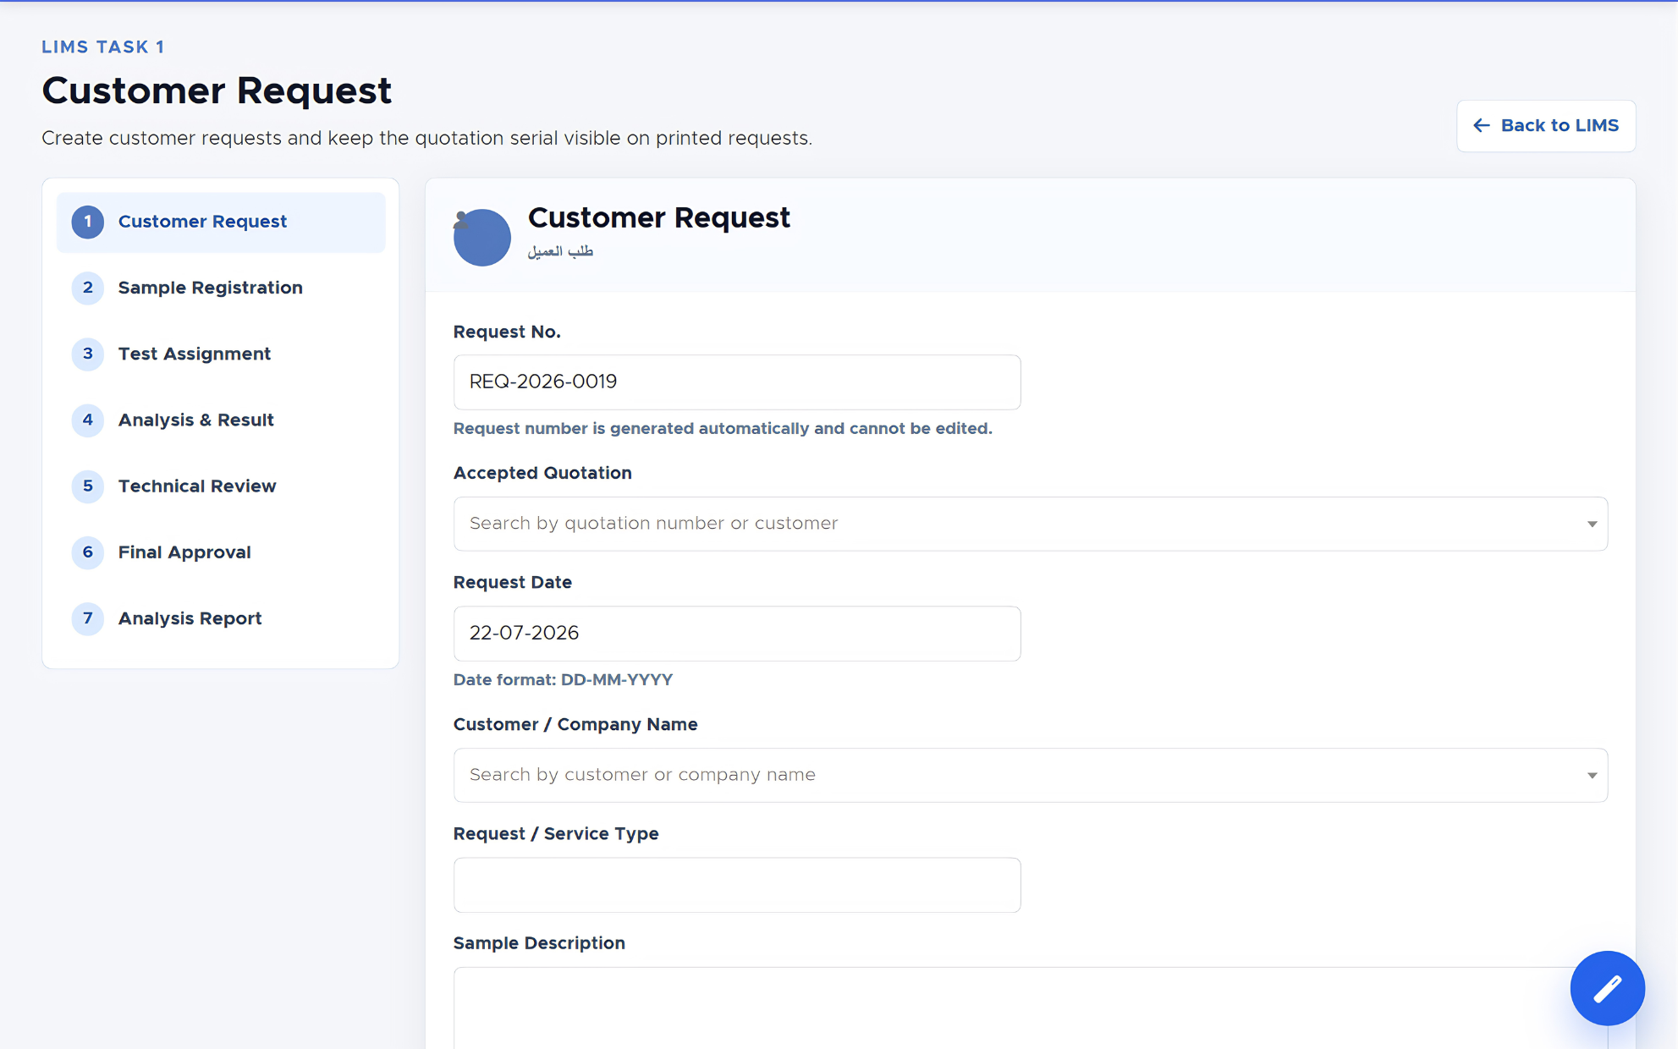The width and height of the screenshot is (1678, 1049).
Task: Open the customer or company name search box
Action: 1030,775
